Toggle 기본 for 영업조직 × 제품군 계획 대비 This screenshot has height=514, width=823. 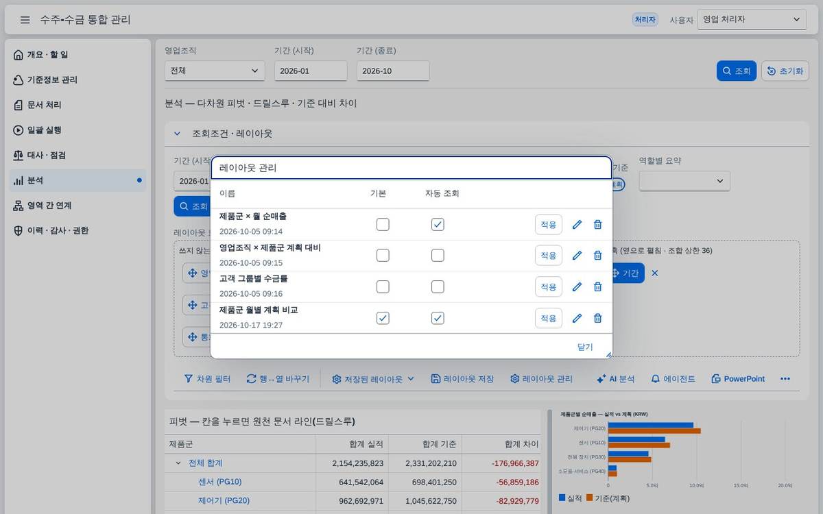383,255
